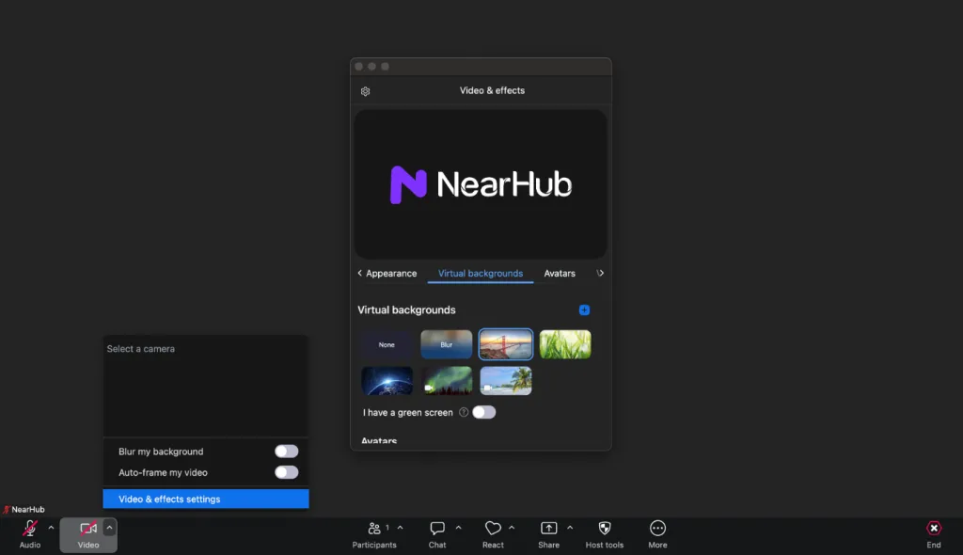Image resolution: width=963 pixels, height=555 pixels.
Task: Click the green screen help question icon
Action: tap(464, 412)
